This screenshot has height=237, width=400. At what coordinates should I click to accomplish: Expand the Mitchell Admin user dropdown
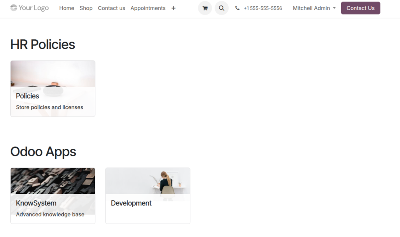click(314, 8)
